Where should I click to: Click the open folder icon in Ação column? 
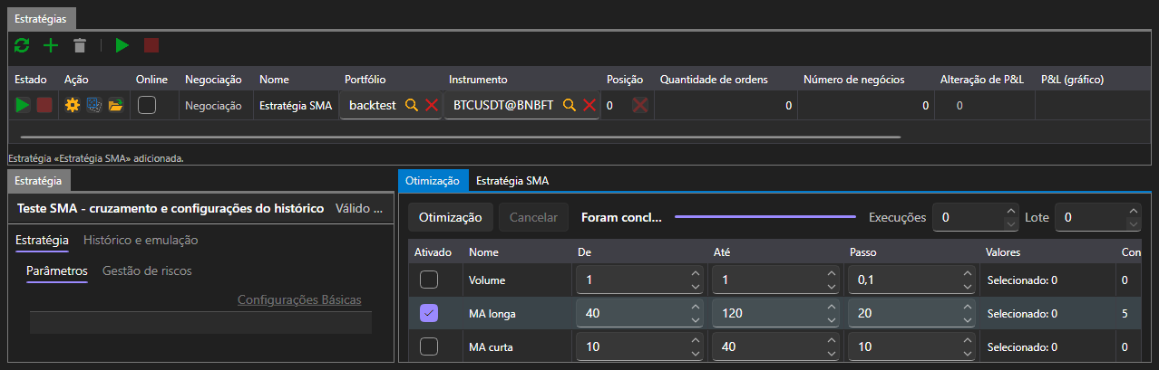point(115,105)
